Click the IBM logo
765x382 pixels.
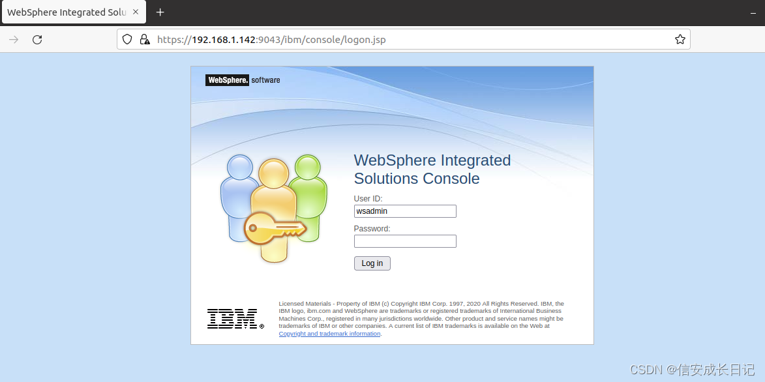[x=235, y=319]
